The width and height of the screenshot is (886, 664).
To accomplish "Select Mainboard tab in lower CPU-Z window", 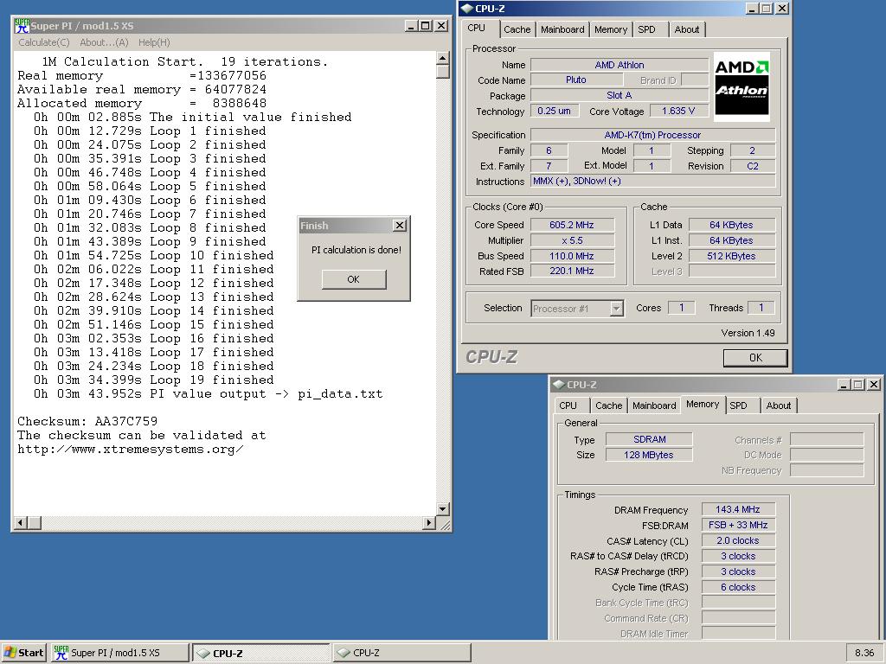I will coord(654,405).
